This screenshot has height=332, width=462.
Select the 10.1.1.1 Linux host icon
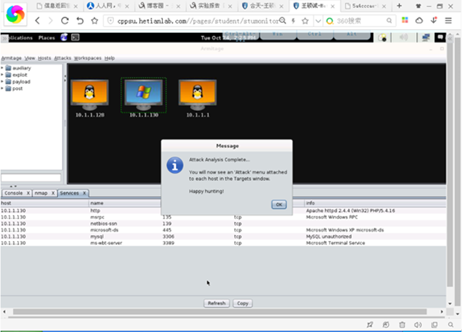pos(197,95)
